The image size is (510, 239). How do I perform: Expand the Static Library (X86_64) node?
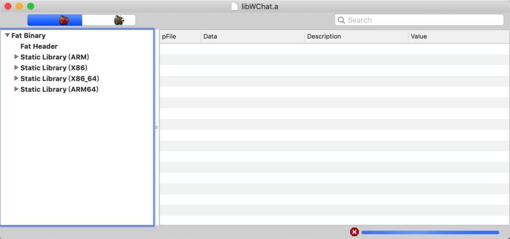16,78
